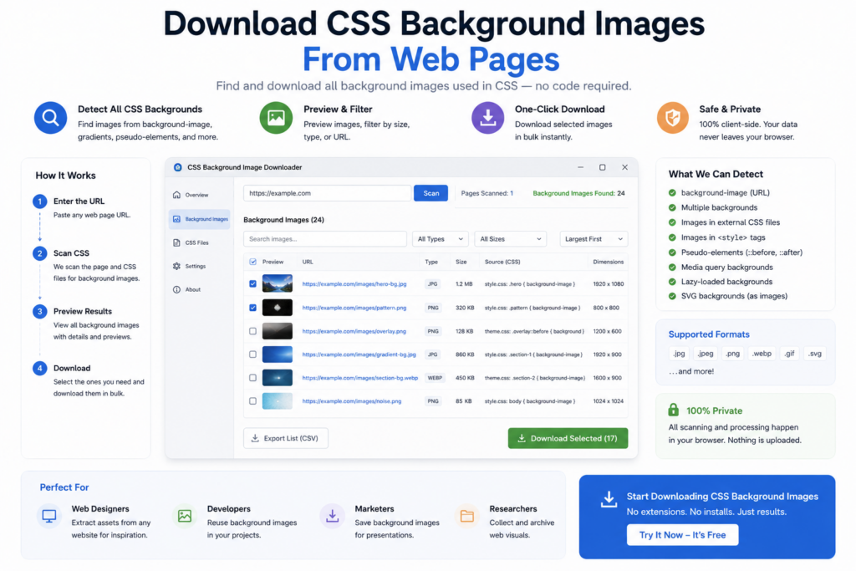Open the All Types filter dropdown

pyautogui.click(x=440, y=239)
